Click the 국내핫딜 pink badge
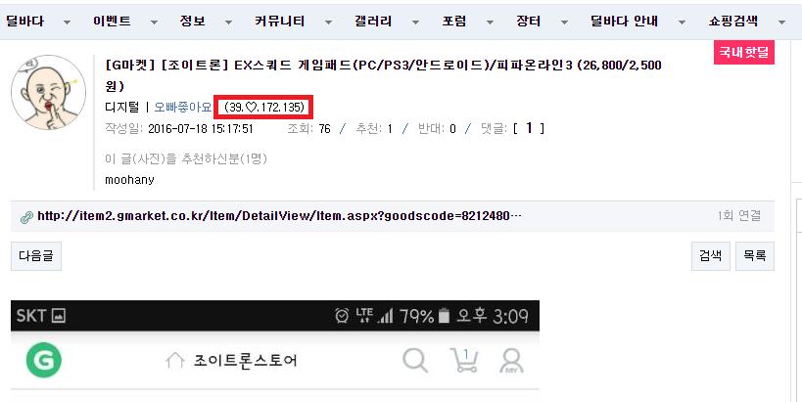 click(744, 52)
